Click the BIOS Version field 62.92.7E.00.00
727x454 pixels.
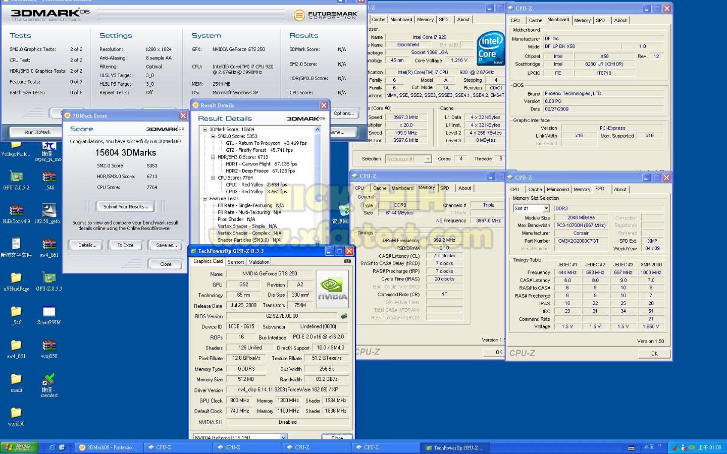pyautogui.click(x=282, y=316)
